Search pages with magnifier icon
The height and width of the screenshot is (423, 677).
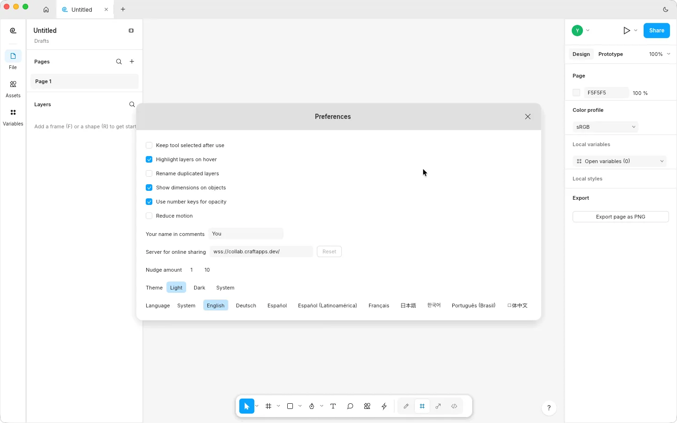coord(119,62)
